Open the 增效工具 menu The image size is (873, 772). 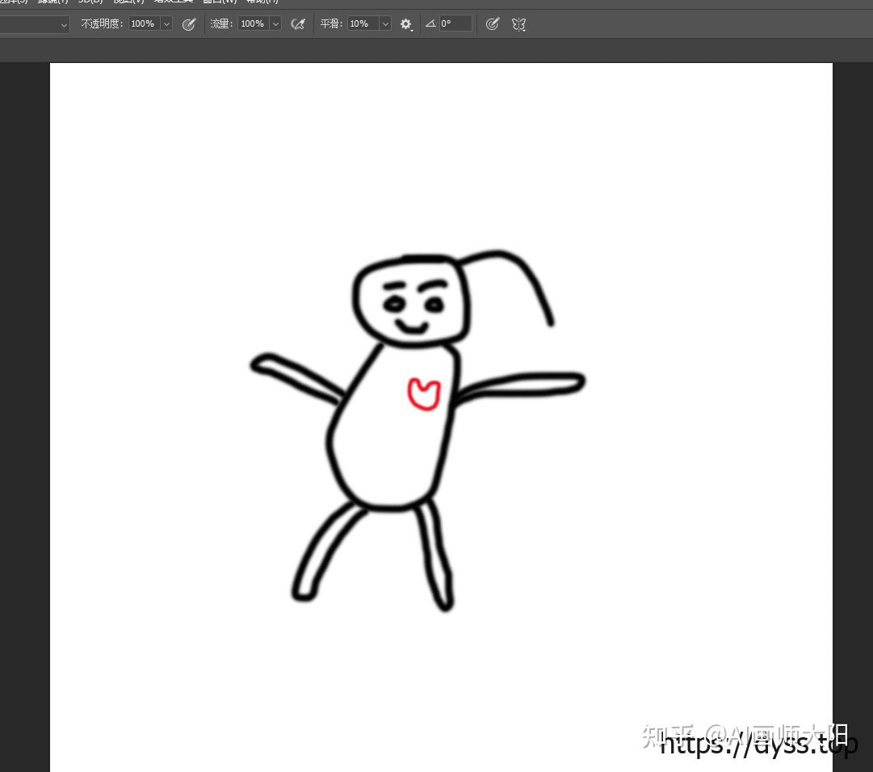click(x=173, y=2)
